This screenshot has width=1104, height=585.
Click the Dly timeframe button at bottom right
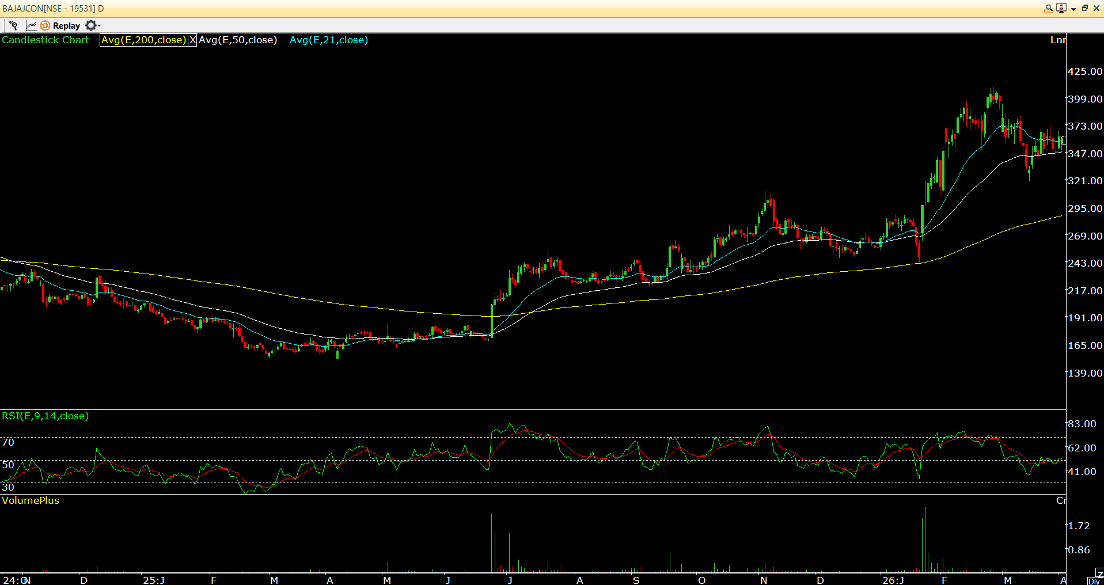coord(1094,581)
